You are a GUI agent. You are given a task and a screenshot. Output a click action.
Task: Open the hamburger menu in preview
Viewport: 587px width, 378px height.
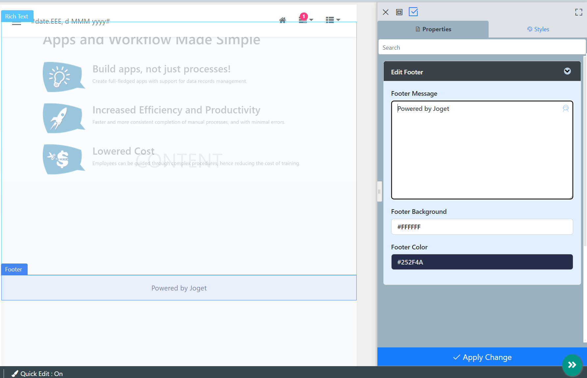(x=16, y=22)
